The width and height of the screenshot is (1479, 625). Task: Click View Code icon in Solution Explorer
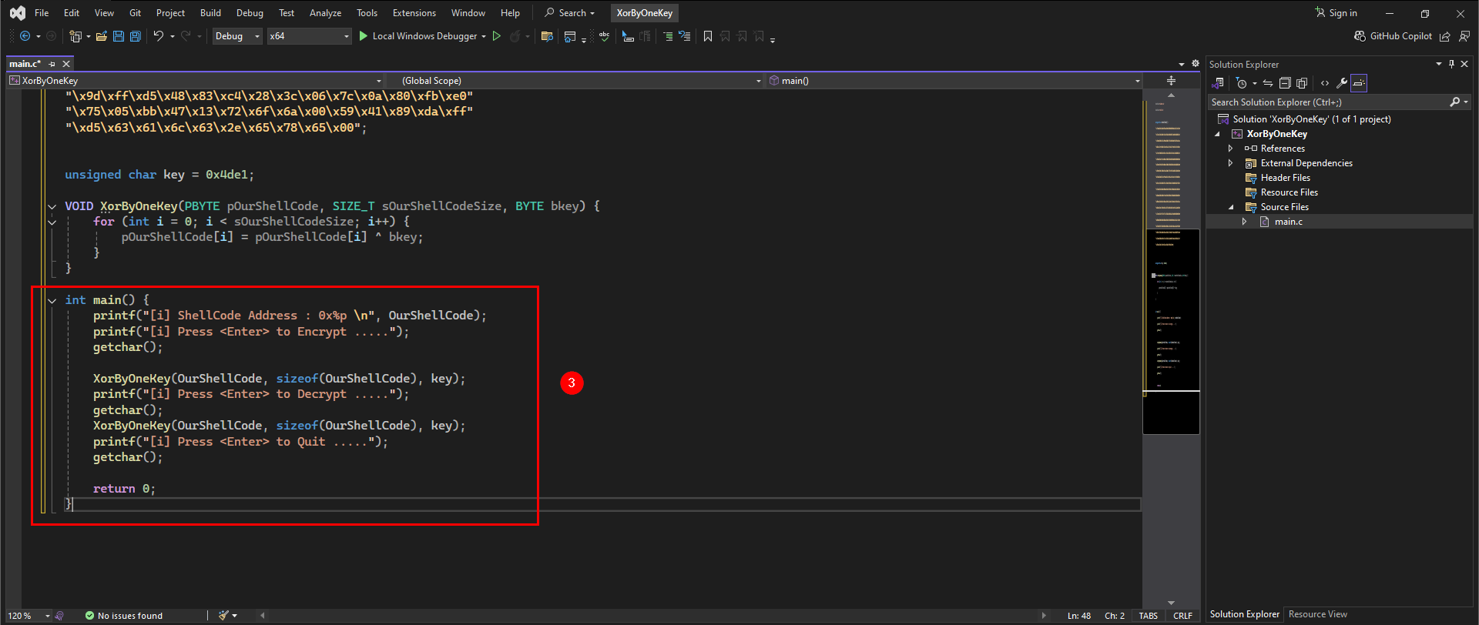tap(1325, 83)
